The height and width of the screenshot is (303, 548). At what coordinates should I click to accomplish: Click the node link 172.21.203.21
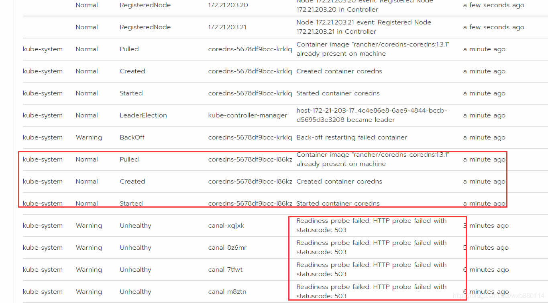(228, 27)
